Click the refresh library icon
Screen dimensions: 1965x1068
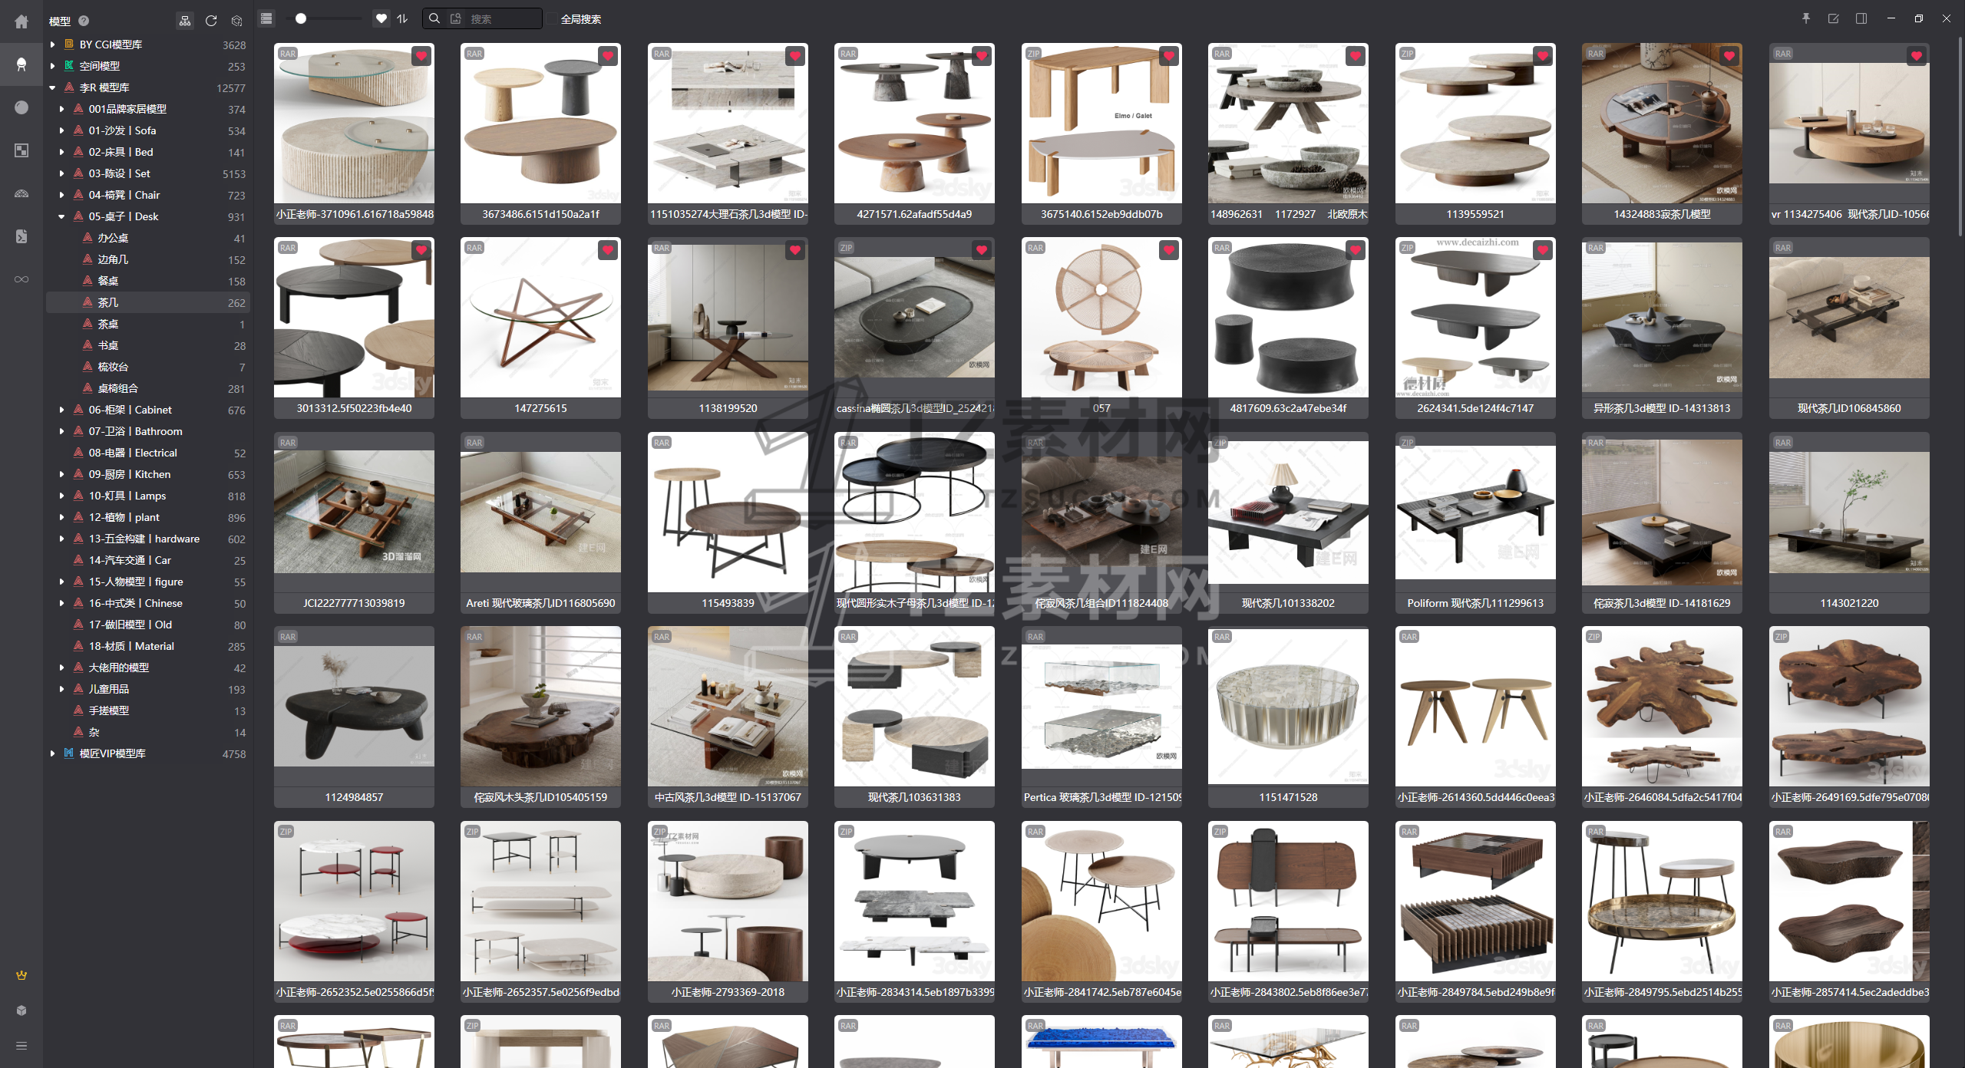(x=211, y=21)
